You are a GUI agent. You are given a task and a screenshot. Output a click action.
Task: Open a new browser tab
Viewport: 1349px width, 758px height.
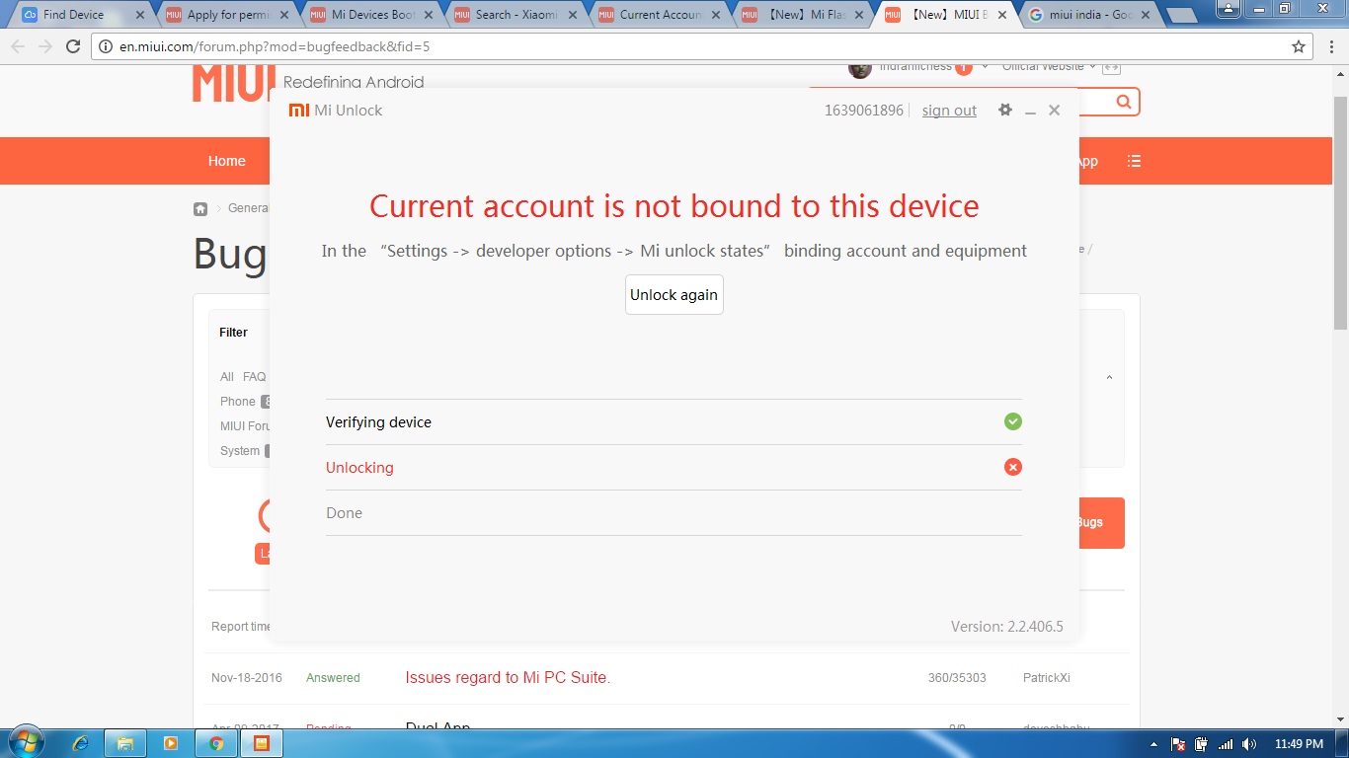1181,15
